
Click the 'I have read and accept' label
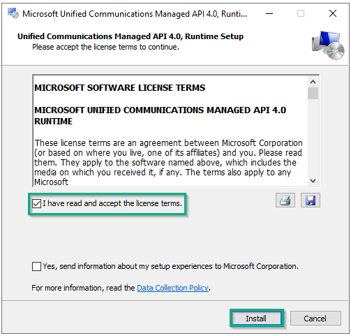click(112, 203)
